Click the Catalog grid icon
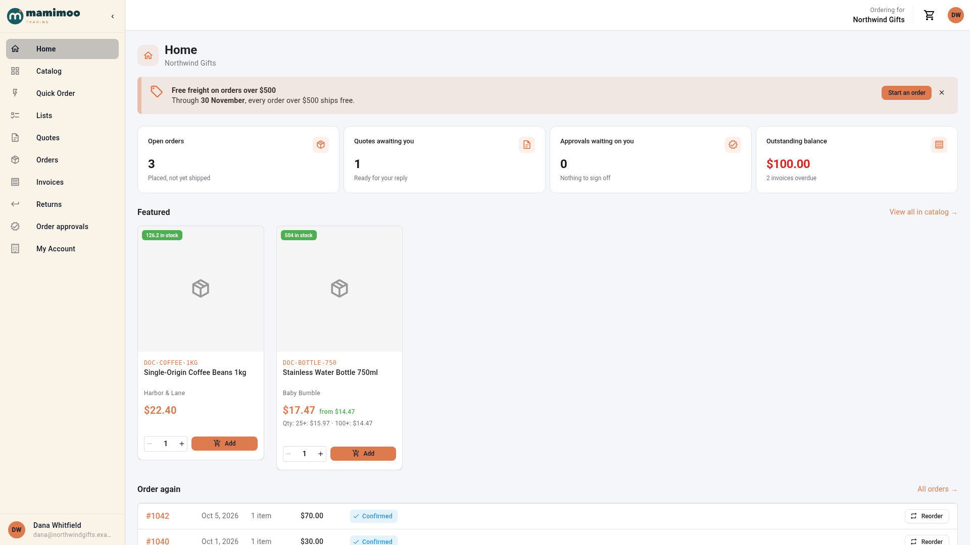The height and width of the screenshot is (545, 970). click(15, 71)
